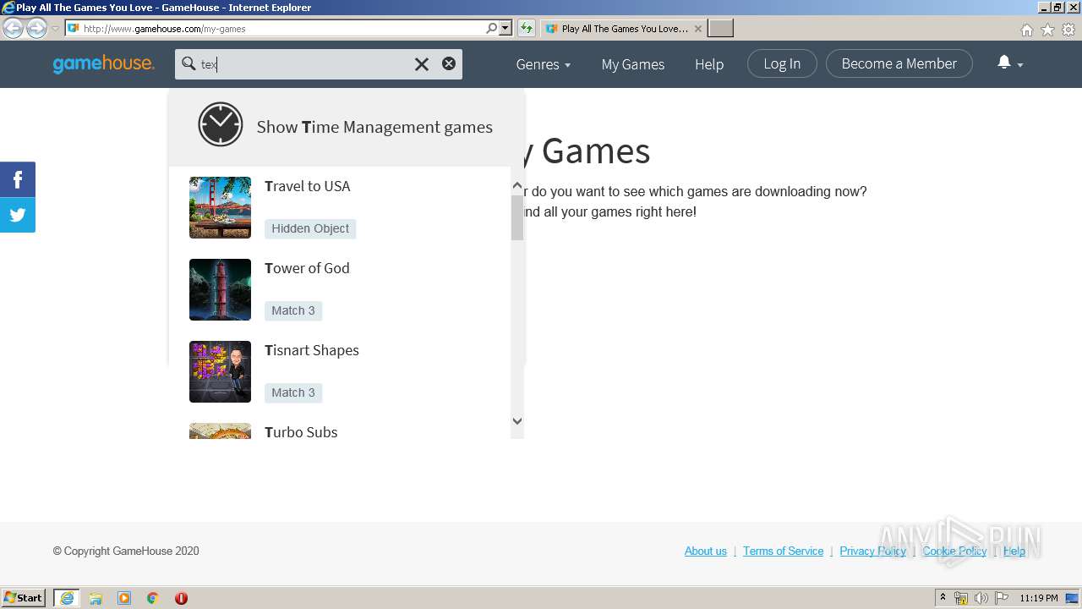Share page via Twitter icon
Image resolution: width=1082 pixels, height=609 pixels.
18,215
